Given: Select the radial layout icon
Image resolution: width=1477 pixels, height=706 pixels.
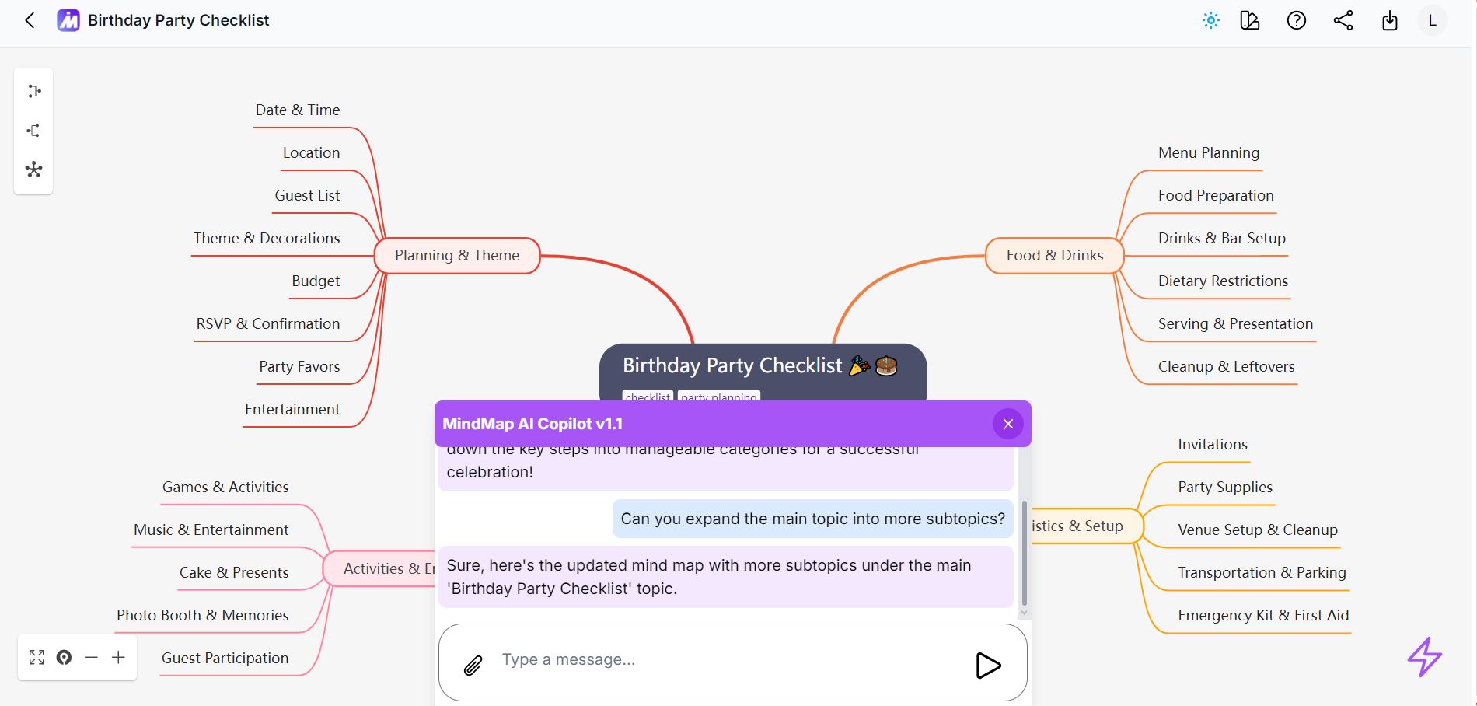Looking at the screenshot, I should click(x=33, y=170).
